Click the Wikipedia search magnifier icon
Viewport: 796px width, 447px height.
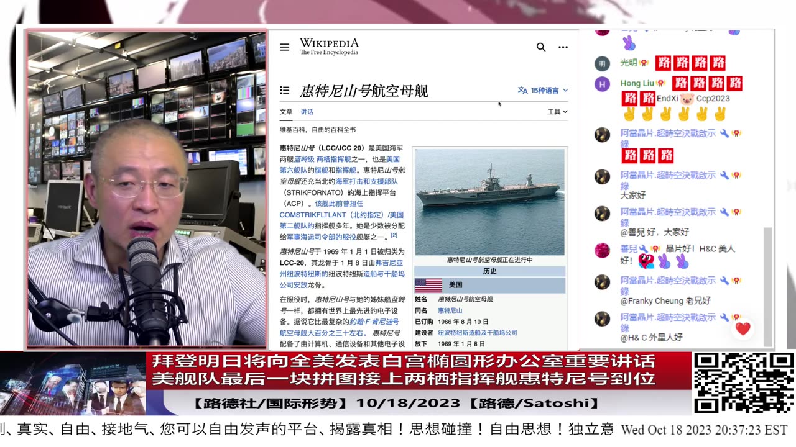click(x=541, y=47)
